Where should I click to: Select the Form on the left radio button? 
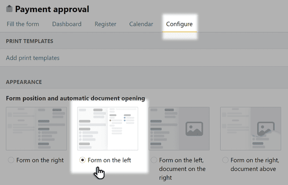click(82, 160)
